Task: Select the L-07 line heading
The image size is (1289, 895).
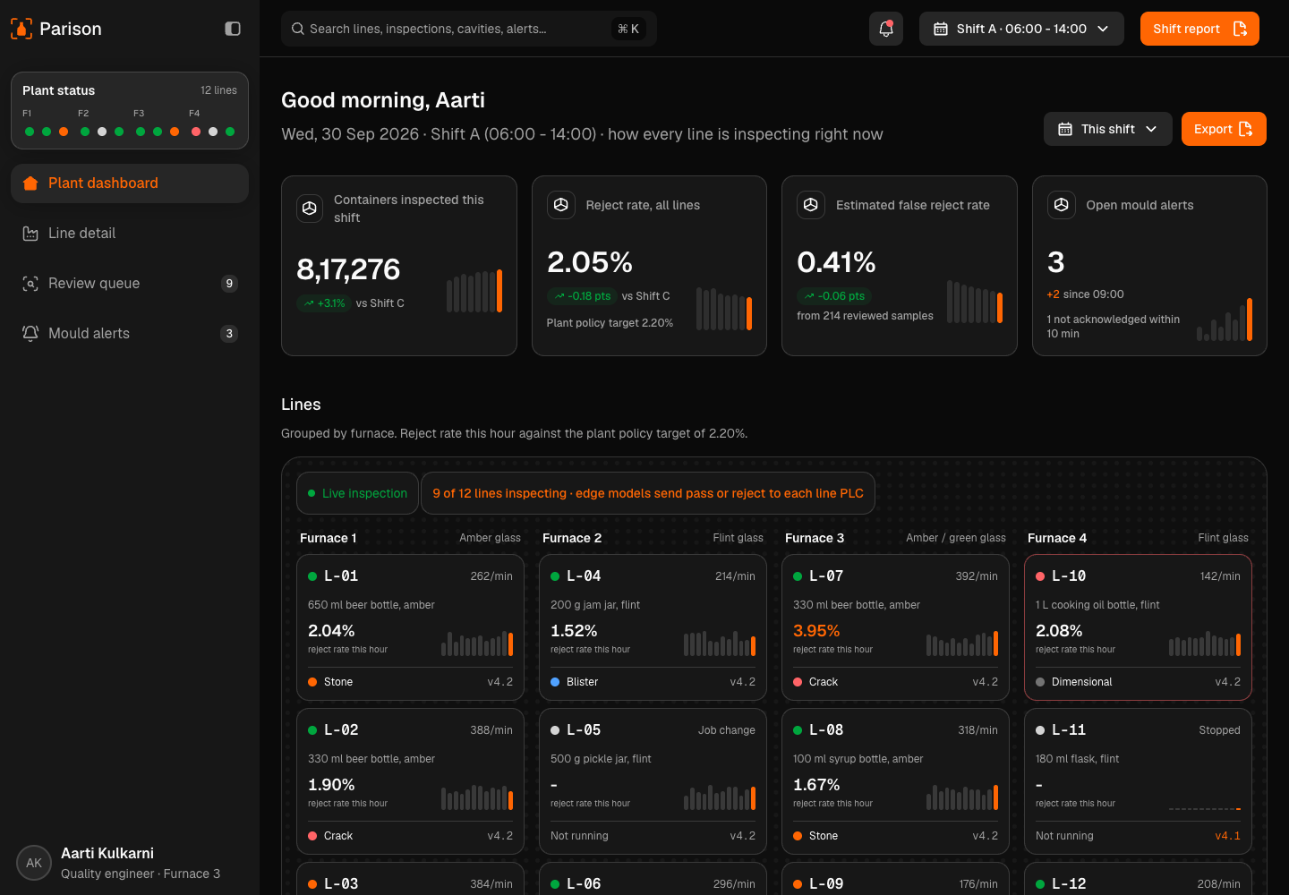Action: tap(826, 576)
